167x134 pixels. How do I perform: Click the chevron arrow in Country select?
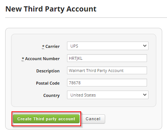coord(145,95)
